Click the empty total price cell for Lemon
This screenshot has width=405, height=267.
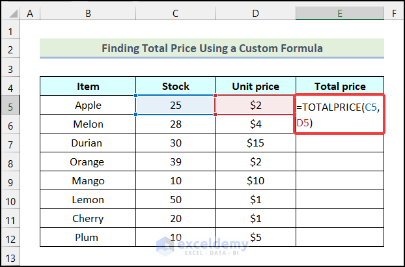[339, 199]
